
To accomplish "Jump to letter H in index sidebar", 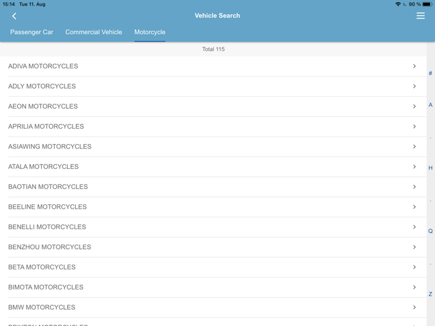I will 430,168.
